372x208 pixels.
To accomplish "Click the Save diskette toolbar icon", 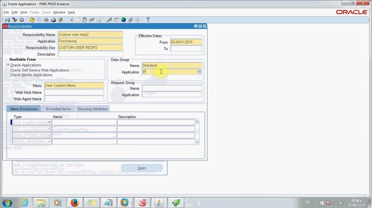I will 32,20.
